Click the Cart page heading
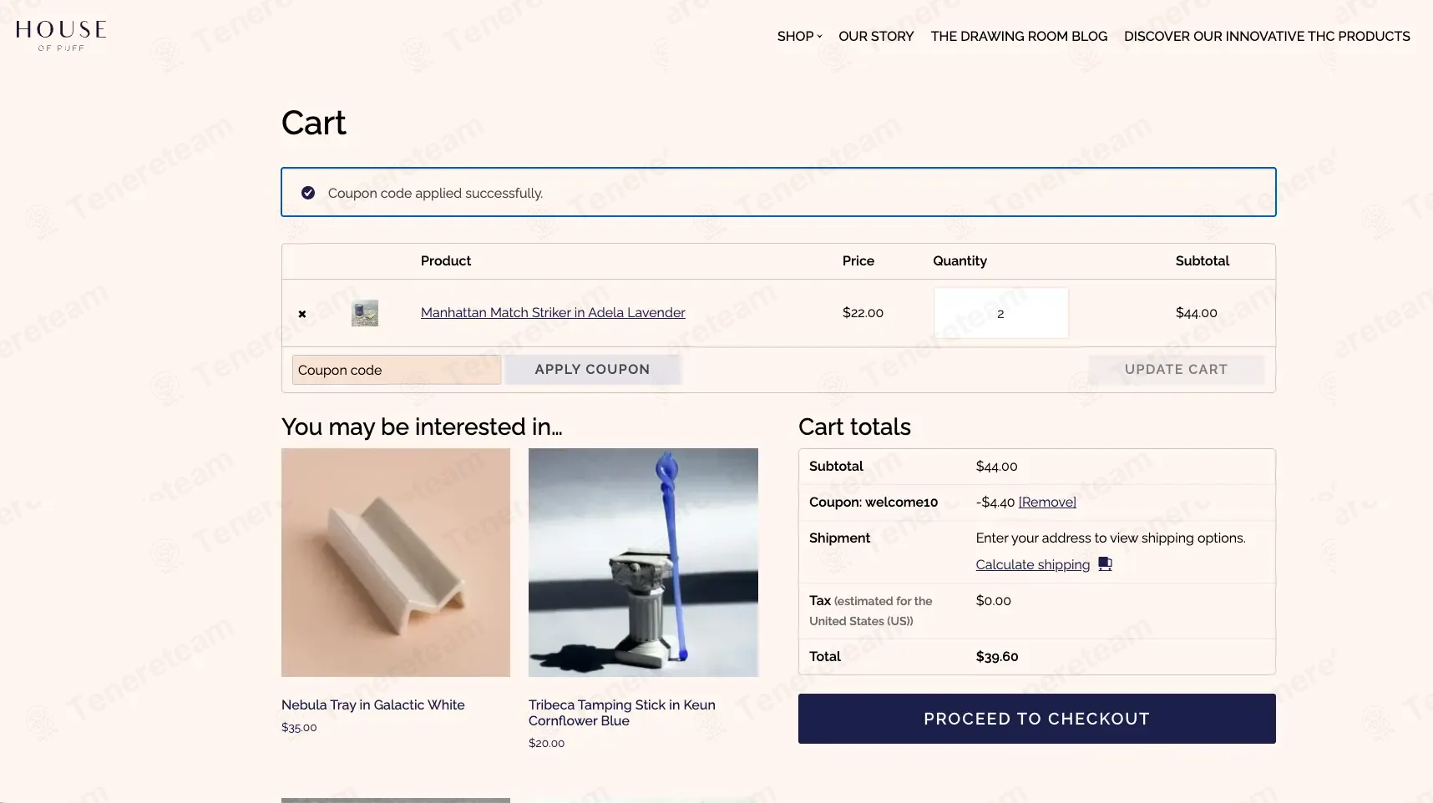 (313, 124)
